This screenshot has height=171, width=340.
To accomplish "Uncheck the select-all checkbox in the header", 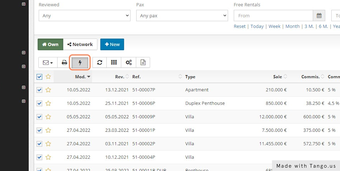I will (x=39, y=76).
